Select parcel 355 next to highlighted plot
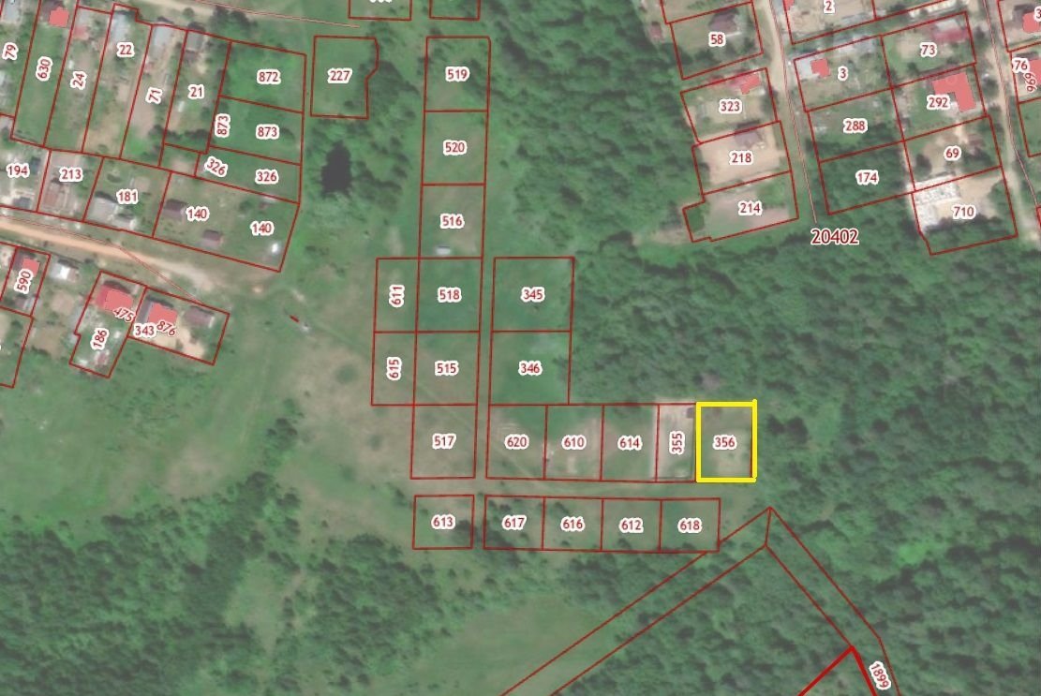1041x696 pixels. (677, 442)
